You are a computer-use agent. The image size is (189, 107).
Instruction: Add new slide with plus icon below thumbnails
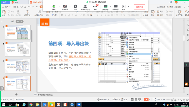point(16,94)
